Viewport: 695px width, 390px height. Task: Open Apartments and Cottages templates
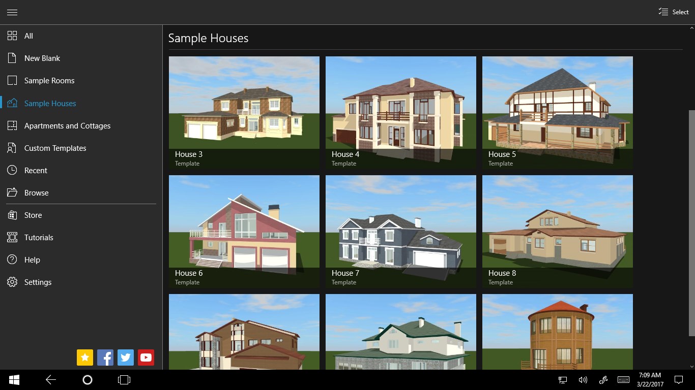click(67, 125)
